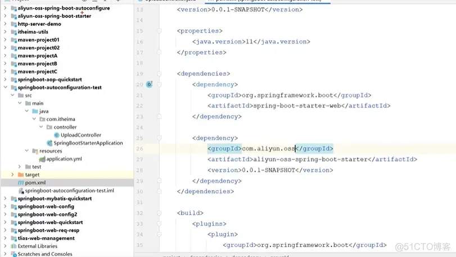Expand the maven-project01 module

[x=5, y=40]
